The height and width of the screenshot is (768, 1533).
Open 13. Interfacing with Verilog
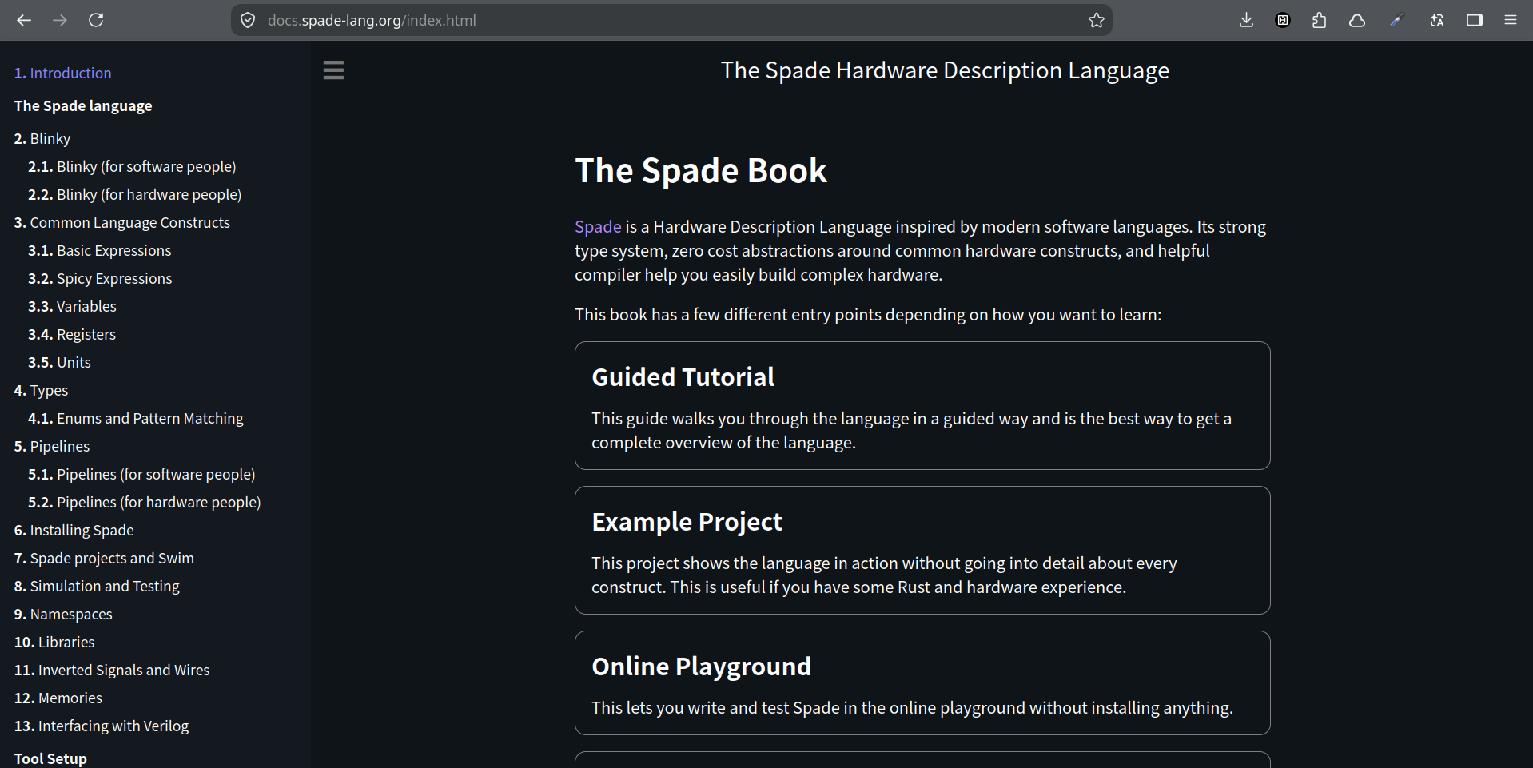pos(102,726)
